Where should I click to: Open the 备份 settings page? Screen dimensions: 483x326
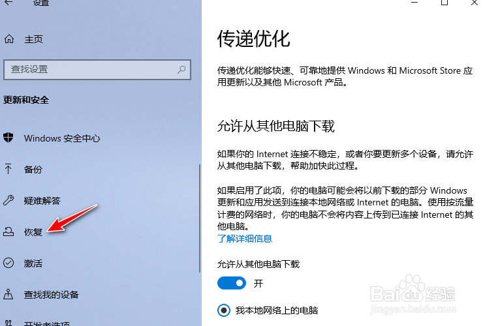tap(33, 170)
